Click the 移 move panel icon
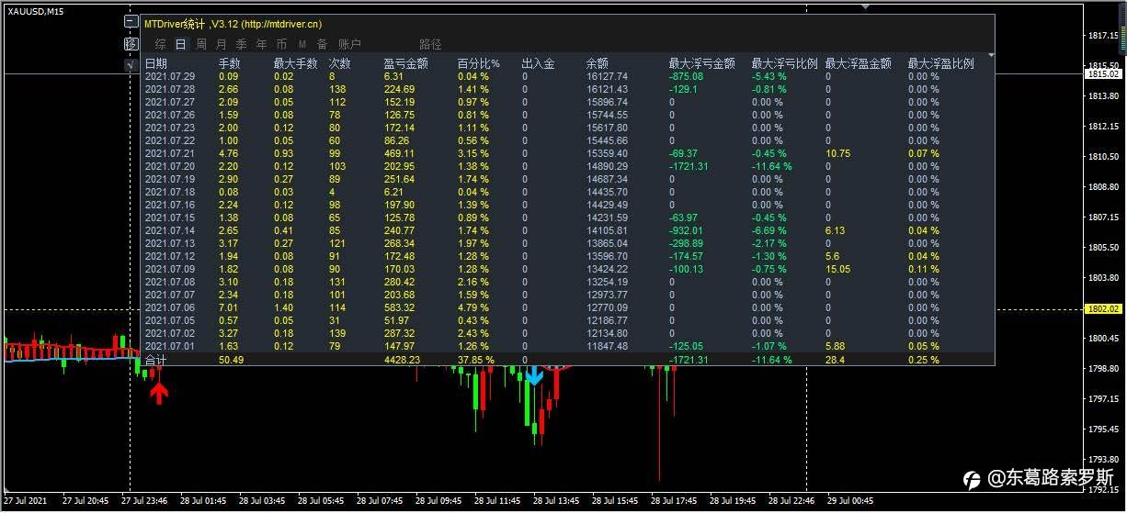 pos(131,44)
